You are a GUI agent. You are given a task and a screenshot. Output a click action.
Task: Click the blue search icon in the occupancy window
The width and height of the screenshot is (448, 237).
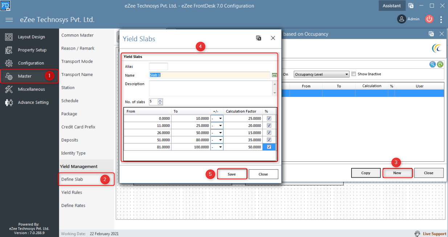point(432,64)
